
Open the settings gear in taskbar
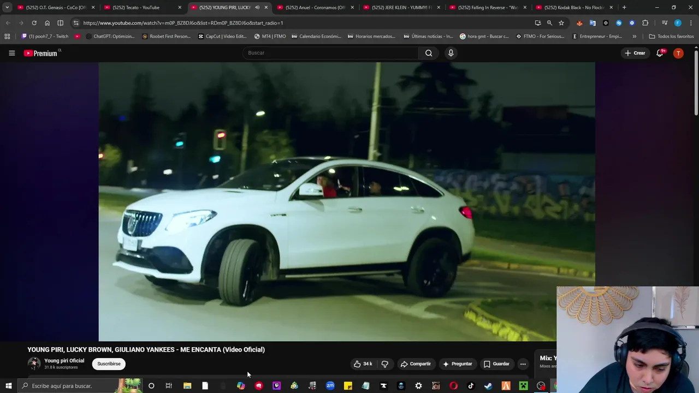(x=418, y=386)
